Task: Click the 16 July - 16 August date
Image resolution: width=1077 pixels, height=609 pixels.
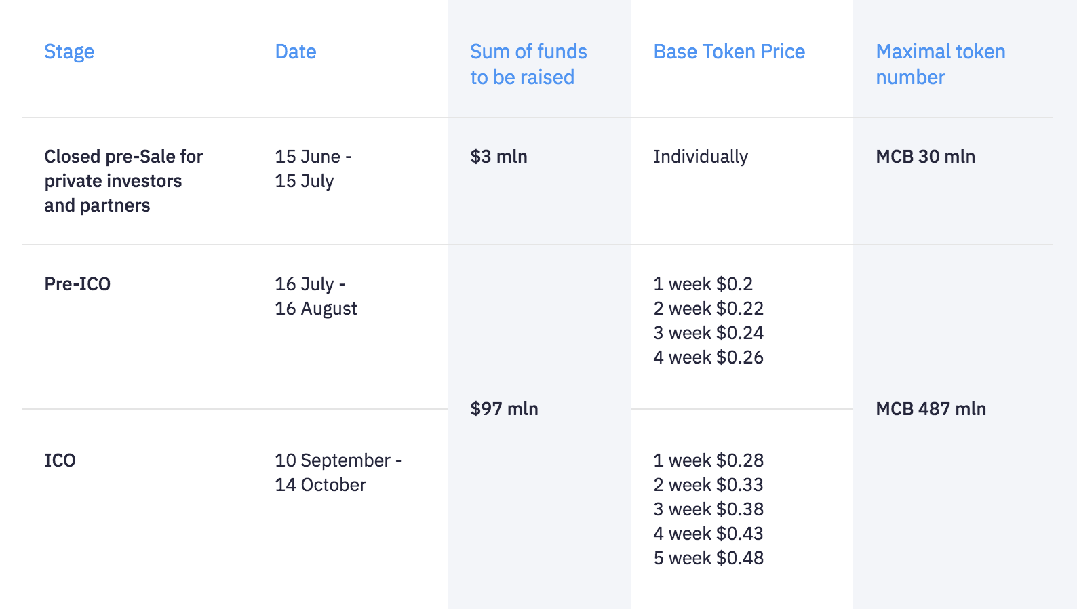Action: [x=315, y=296]
